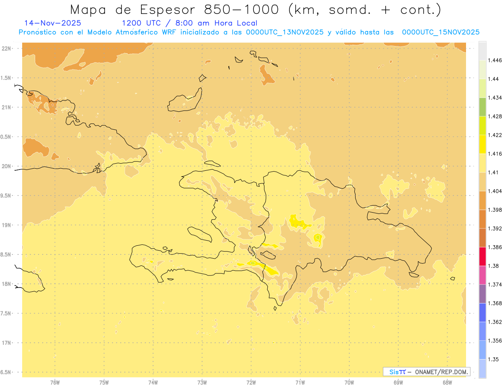Click the 18N latitude label
The image size is (502, 388).
(x=6, y=284)
